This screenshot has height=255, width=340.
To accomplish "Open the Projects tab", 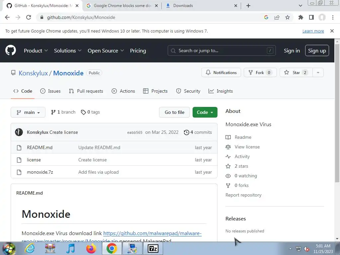I will pyautogui.click(x=155, y=91).
